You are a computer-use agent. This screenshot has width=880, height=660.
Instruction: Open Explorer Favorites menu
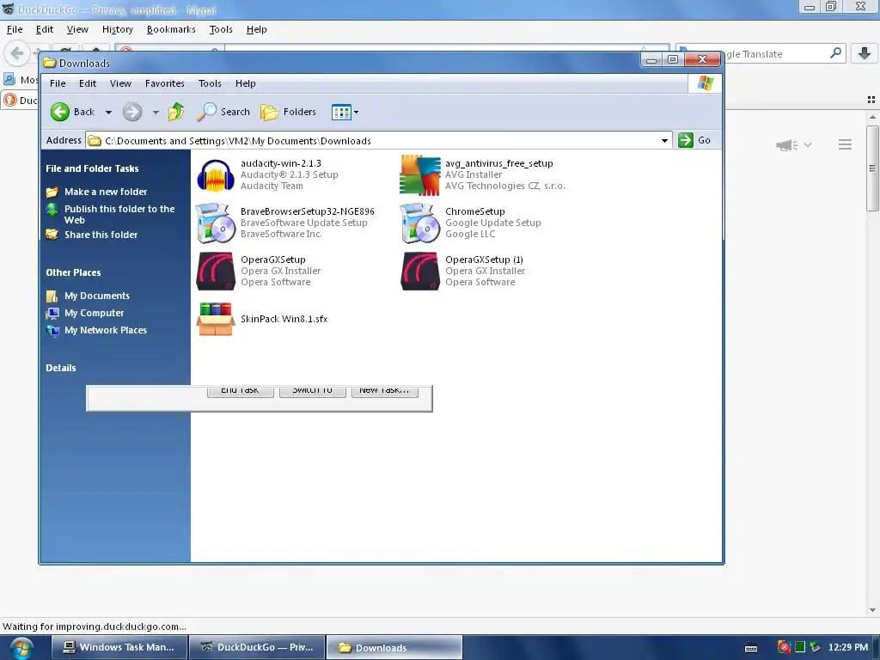165,83
